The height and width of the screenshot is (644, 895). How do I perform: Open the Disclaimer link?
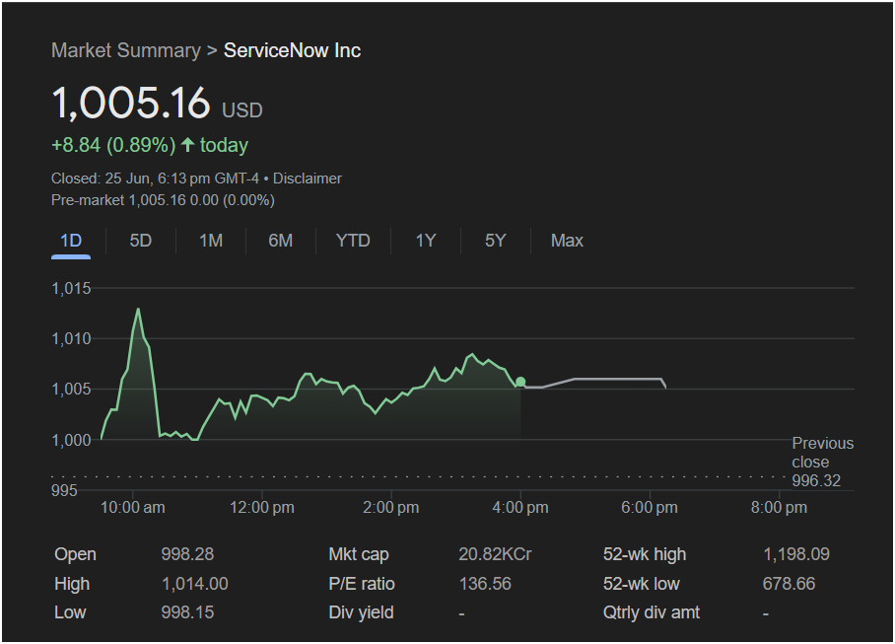[x=308, y=179]
